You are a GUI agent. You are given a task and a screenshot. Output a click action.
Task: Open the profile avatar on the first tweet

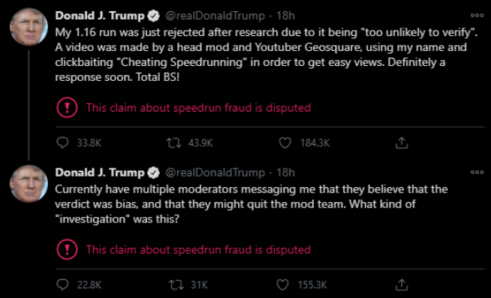(29, 27)
